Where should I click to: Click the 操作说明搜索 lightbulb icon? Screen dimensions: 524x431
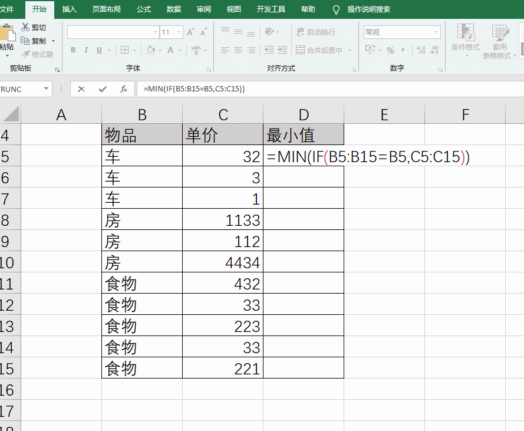click(336, 9)
